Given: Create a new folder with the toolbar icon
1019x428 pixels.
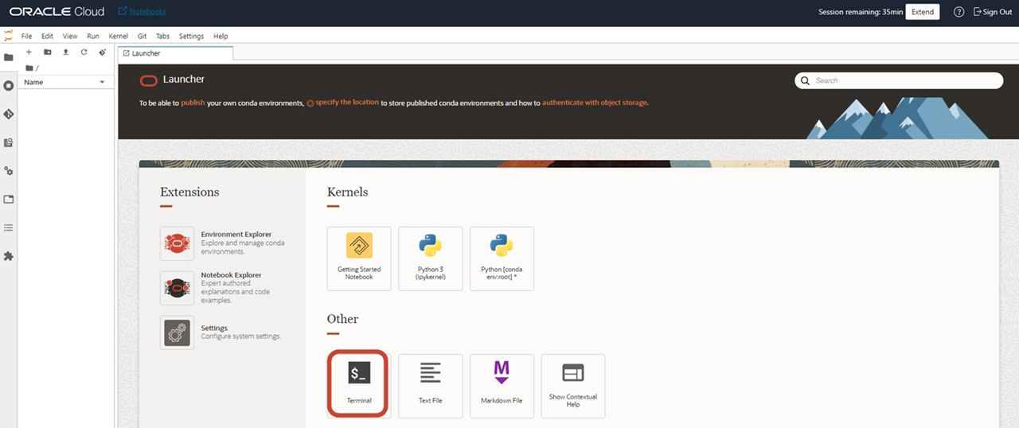Looking at the screenshot, I should [x=47, y=52].
